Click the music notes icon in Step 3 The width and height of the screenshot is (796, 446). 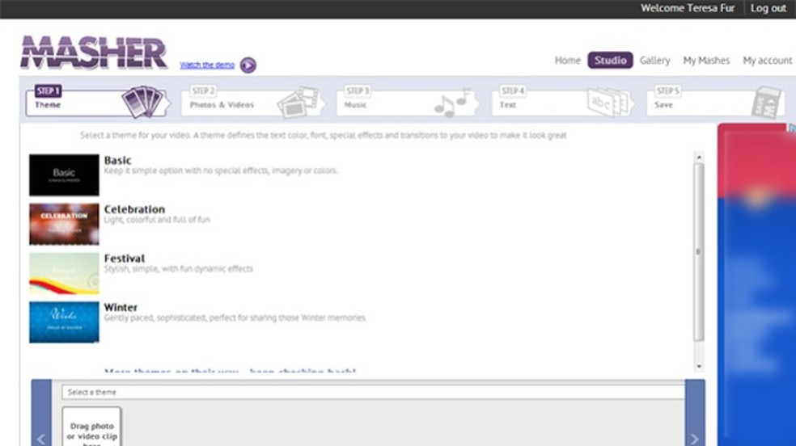[x=453, y=103]
